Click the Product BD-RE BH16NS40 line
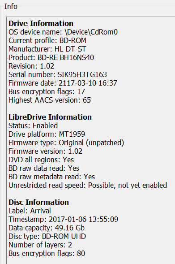The width and height of the screenshot is (175, 264). tap(51, 57)
